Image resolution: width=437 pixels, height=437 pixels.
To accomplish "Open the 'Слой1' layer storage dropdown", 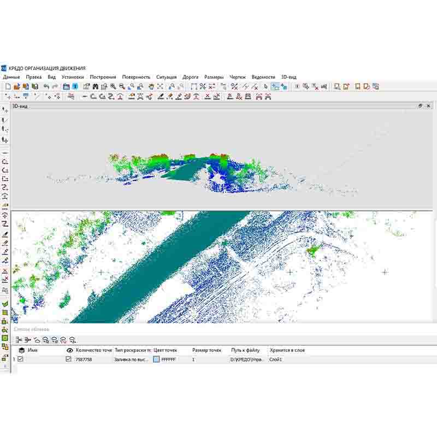I will click(287, 359).
